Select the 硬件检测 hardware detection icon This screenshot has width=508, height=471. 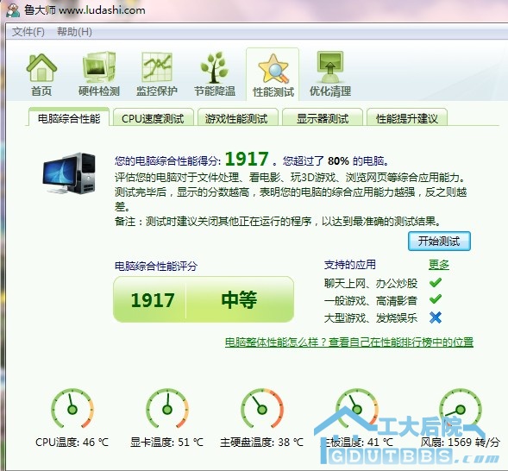pos(99,67)
